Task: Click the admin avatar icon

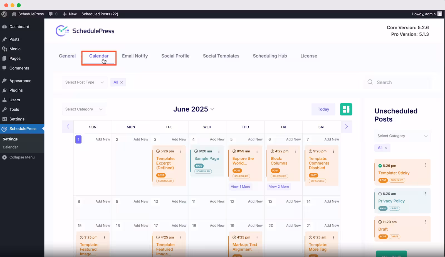Action: coord(440,14)
